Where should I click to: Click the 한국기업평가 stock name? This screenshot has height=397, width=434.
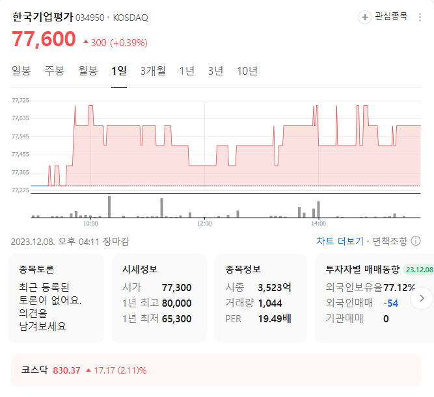43,17
